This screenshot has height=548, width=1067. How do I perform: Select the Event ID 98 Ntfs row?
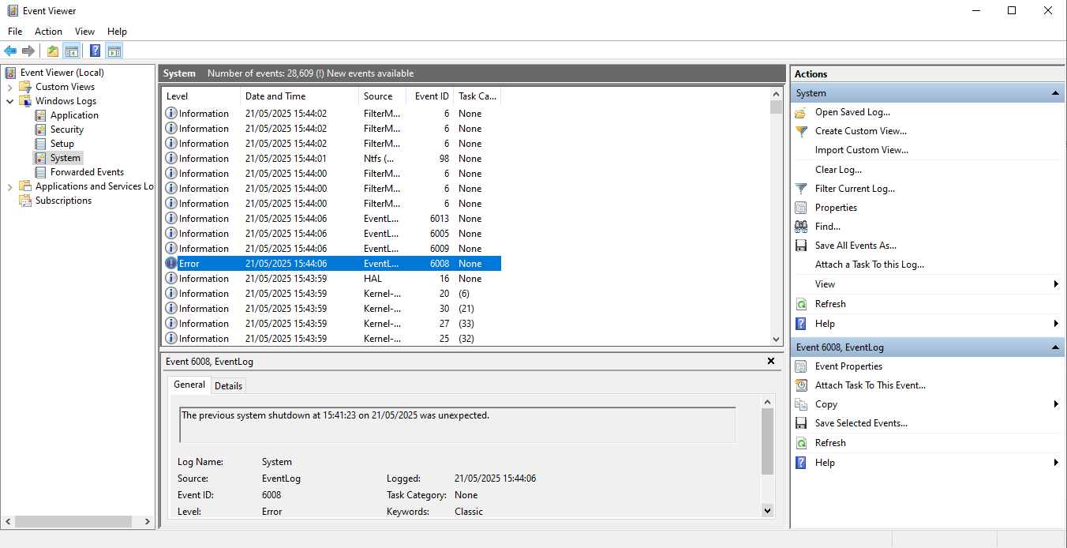click(x=331, y=159)
